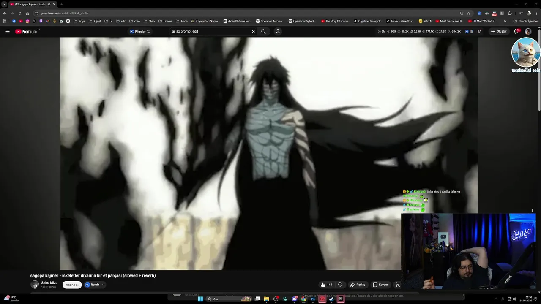Viewport: 541px width, 304px height.
Task: Share the video using Paylaş
Action: [x=358, y=285]
